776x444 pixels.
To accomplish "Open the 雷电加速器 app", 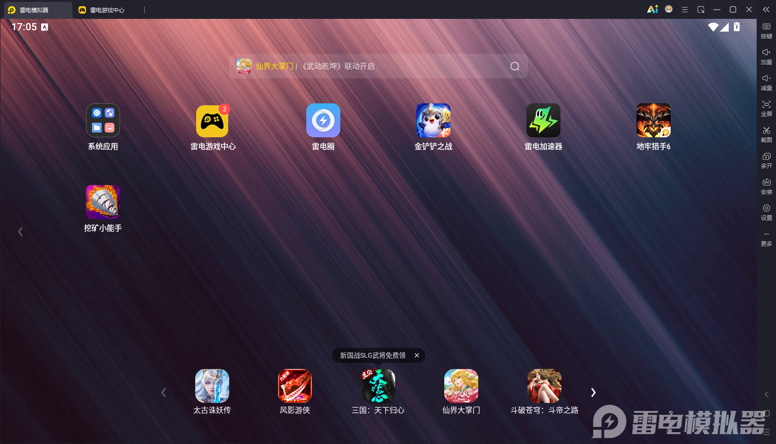I will coord(543,120).
